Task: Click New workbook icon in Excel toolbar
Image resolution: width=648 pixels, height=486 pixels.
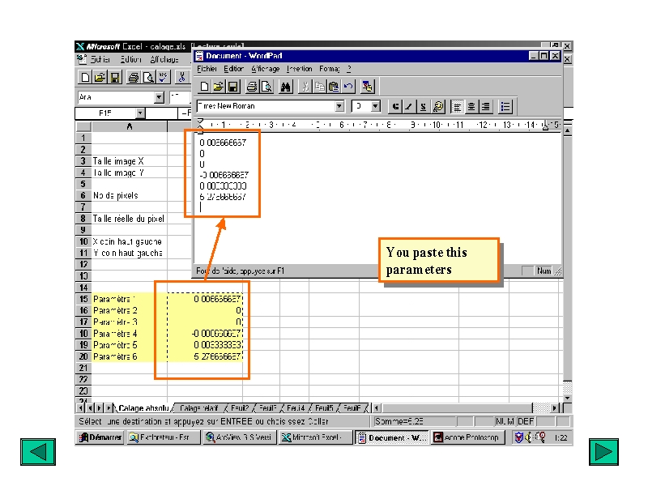Action: pyautogui.click(x=85, y=77)
